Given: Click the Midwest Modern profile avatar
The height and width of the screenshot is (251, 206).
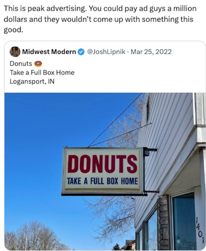Looking at the screenshot, I should pyautogui.click(x=15, y=52).
